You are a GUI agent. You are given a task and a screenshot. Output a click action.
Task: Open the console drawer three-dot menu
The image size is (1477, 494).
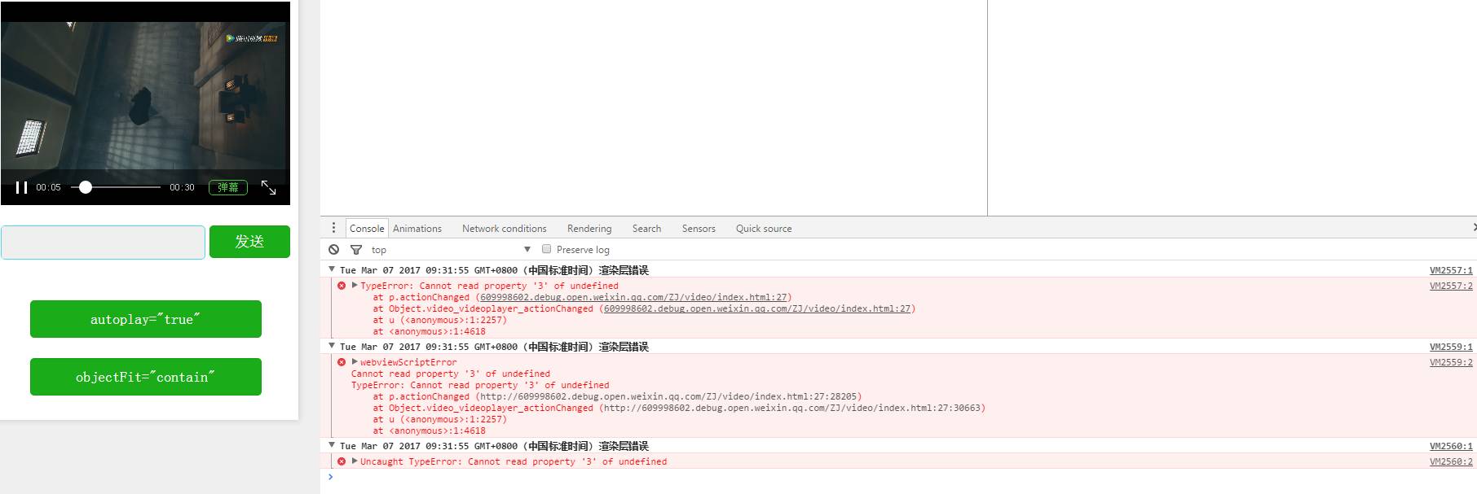(333, 228)
